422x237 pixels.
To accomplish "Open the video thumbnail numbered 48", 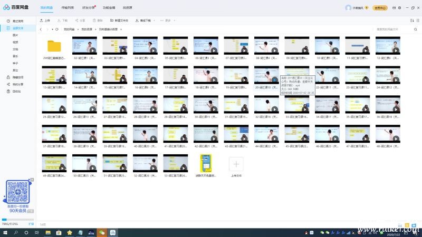I will point(388,134).
